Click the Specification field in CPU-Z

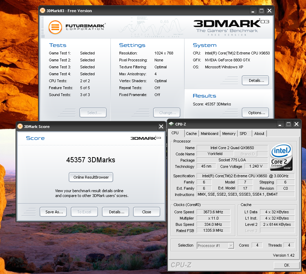click(x=245, y=176)
